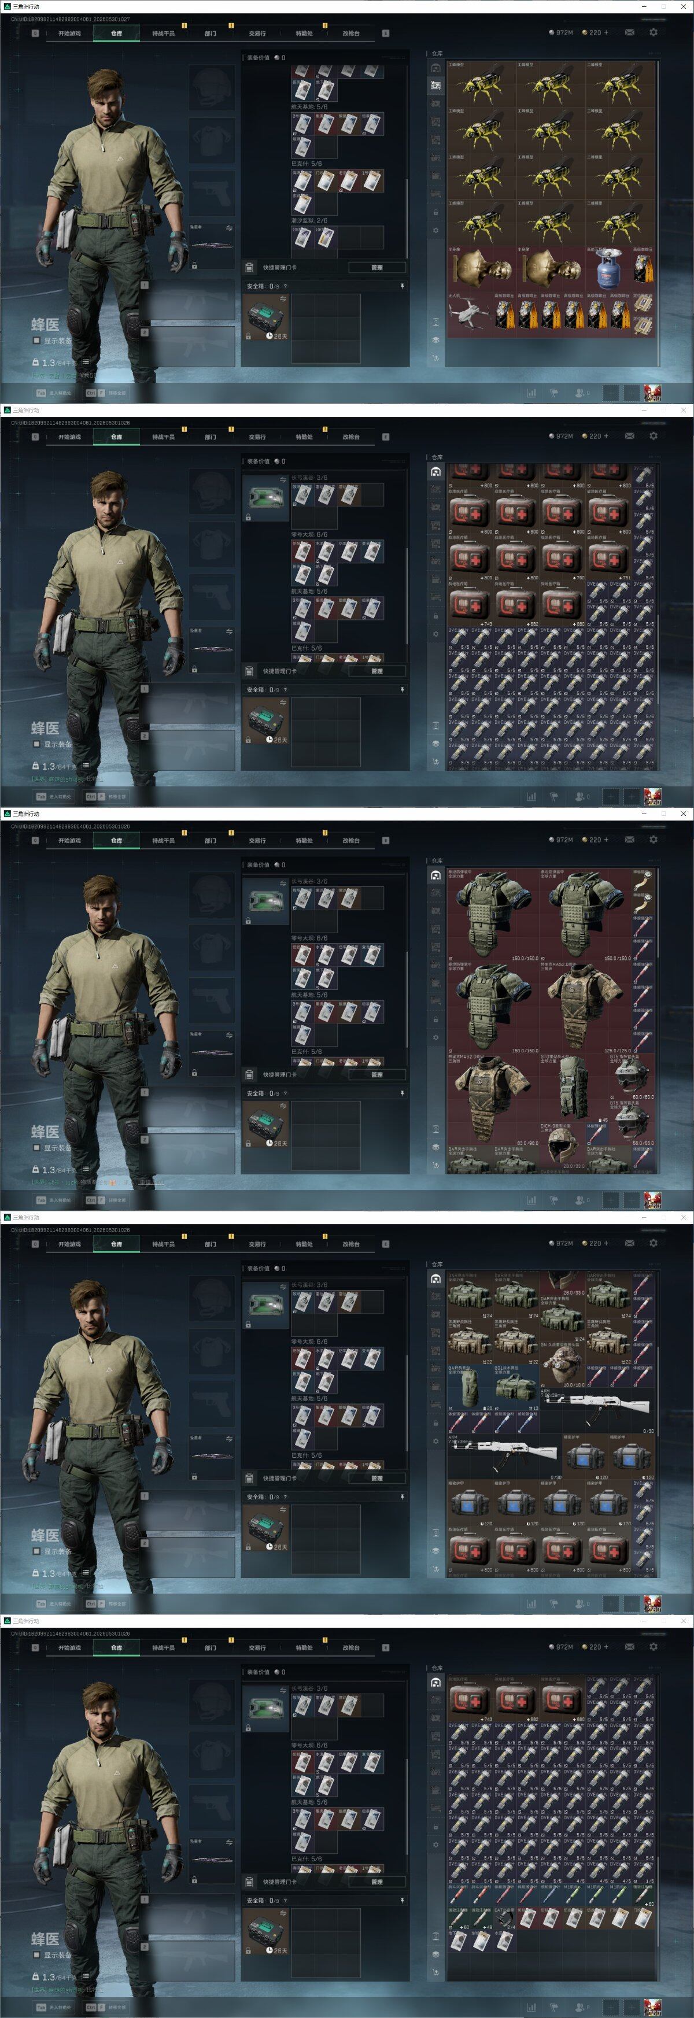Image resolution: width=694 pixels, height=2018 pixels.
Task: Click 220 + currency add in bee-model window
Action: [607, 32]
